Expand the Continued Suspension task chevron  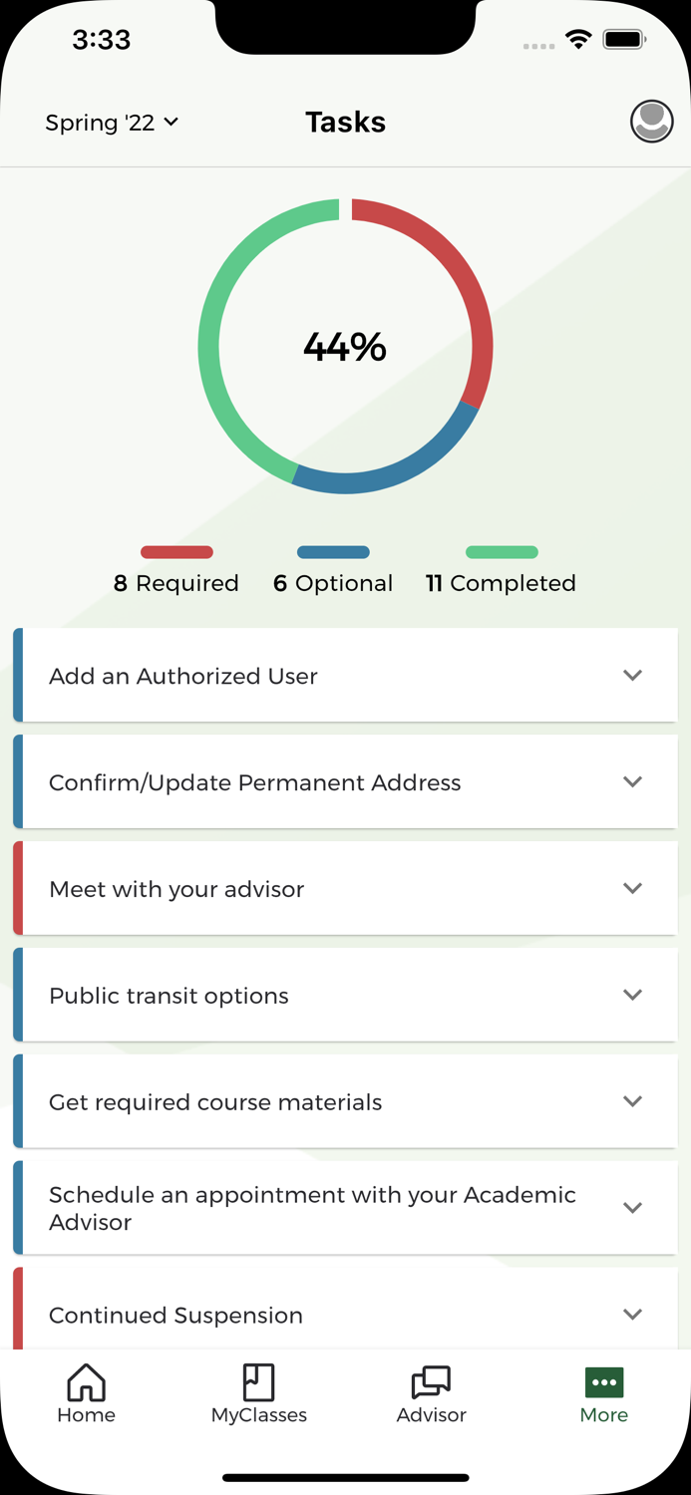tap(632, 1315)
